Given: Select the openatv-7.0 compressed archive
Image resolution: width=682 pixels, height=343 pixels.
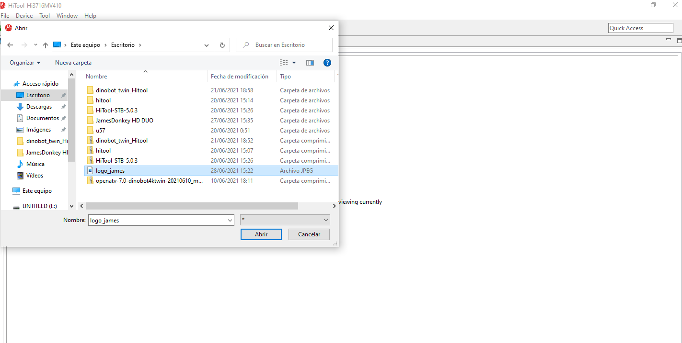Looking at the screenshot, I should 149,181.
